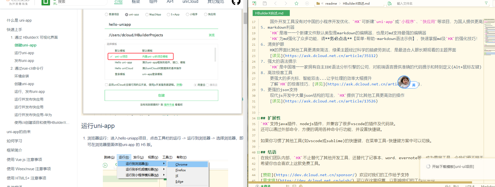The image size is (495, 187).
Task: Open 环境安装 in the docs sidebar
Action: pyautogui.click(x=22, y=76)
